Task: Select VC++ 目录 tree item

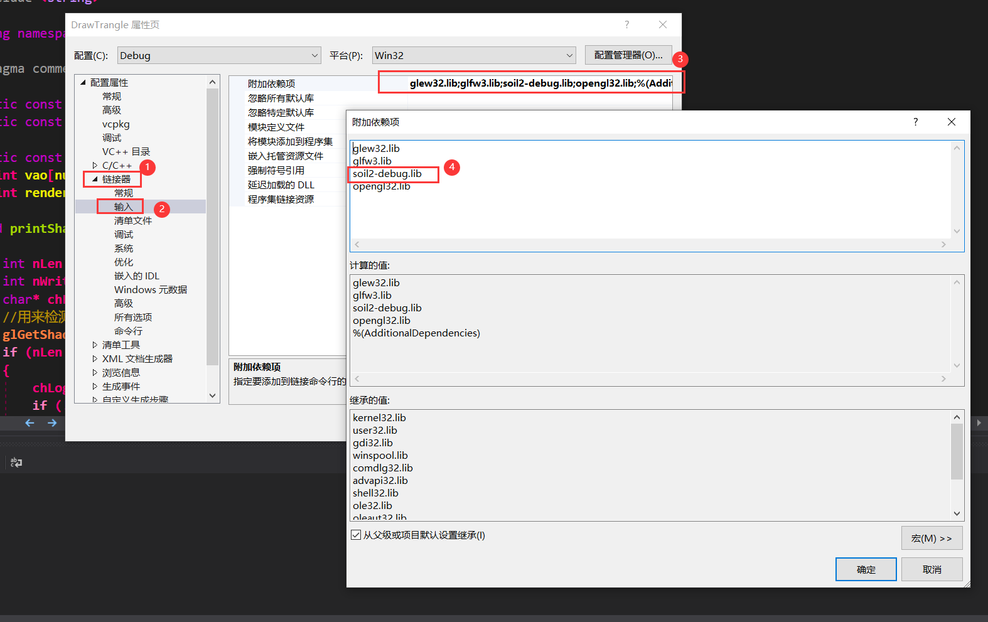Action: [126, 151]
